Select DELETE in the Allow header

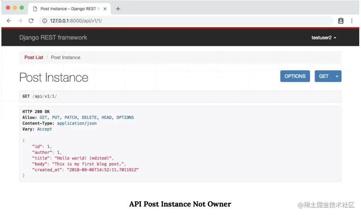click(89, 117)
